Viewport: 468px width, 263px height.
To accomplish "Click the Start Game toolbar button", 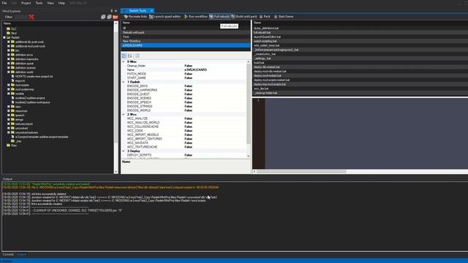I will 284,17.
